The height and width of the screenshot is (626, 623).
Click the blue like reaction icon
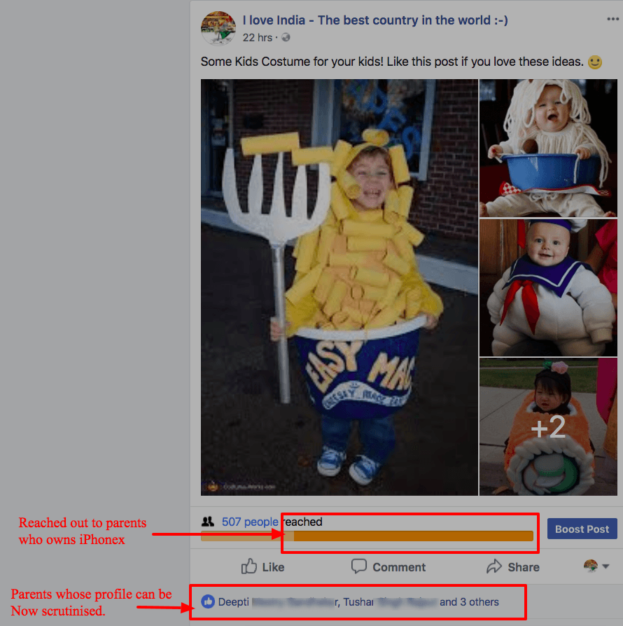[207, 601]
